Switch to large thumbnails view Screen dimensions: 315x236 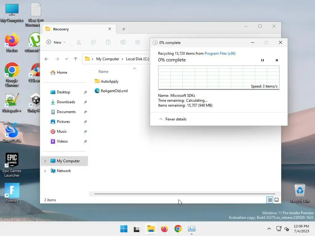pos(277,200)
